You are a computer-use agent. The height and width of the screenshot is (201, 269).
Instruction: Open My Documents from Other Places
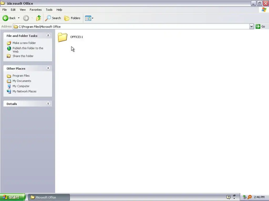22,81
